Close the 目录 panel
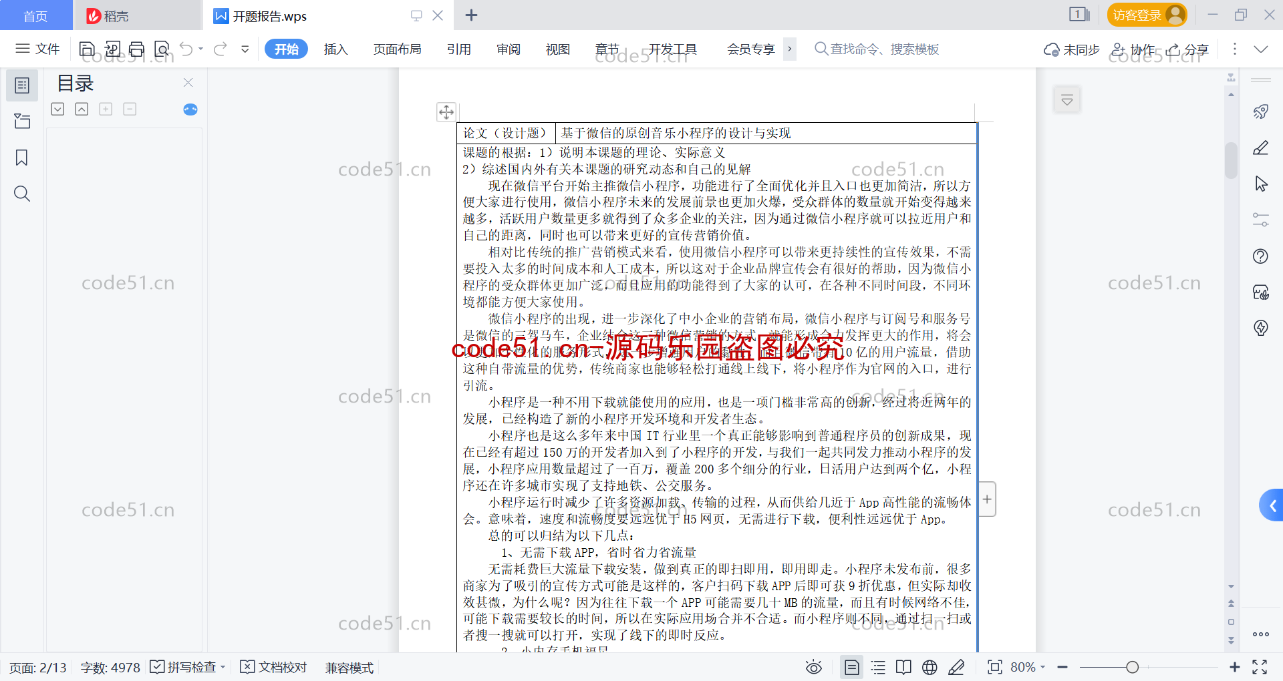 pyautogui.click(x=188, y=82)
